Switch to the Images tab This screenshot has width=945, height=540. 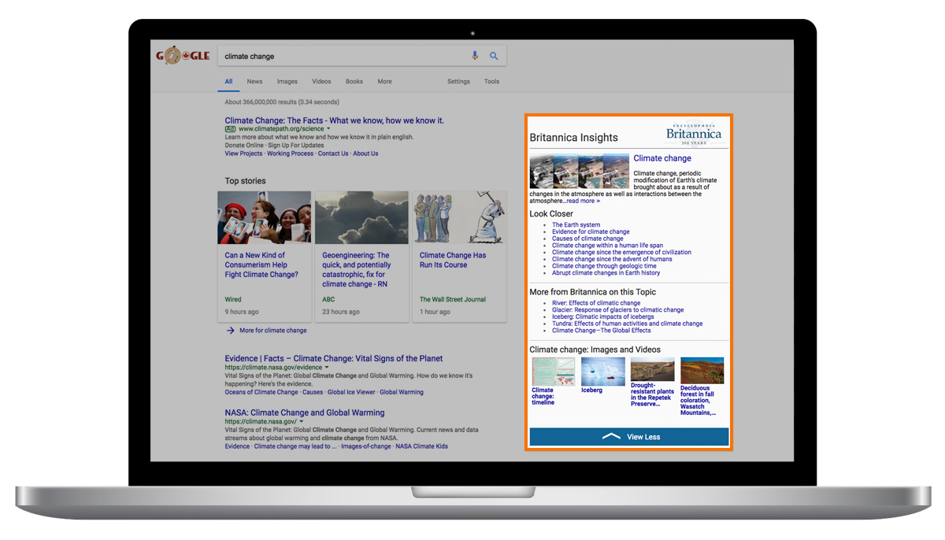point(287,81)
